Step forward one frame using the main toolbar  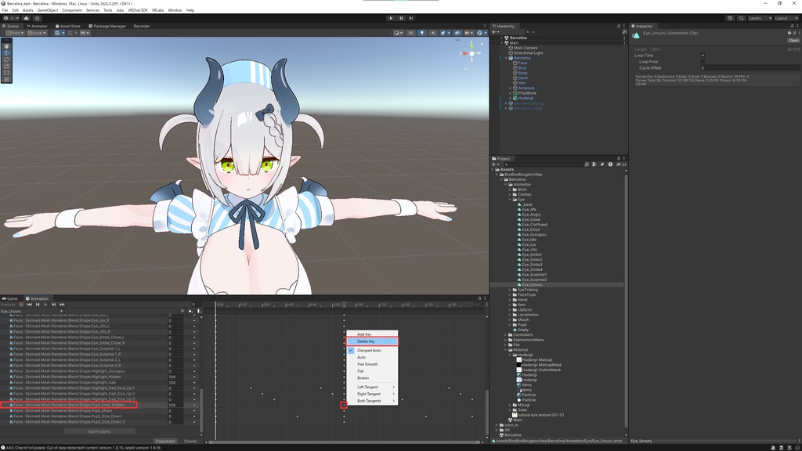tap(410, 17)
